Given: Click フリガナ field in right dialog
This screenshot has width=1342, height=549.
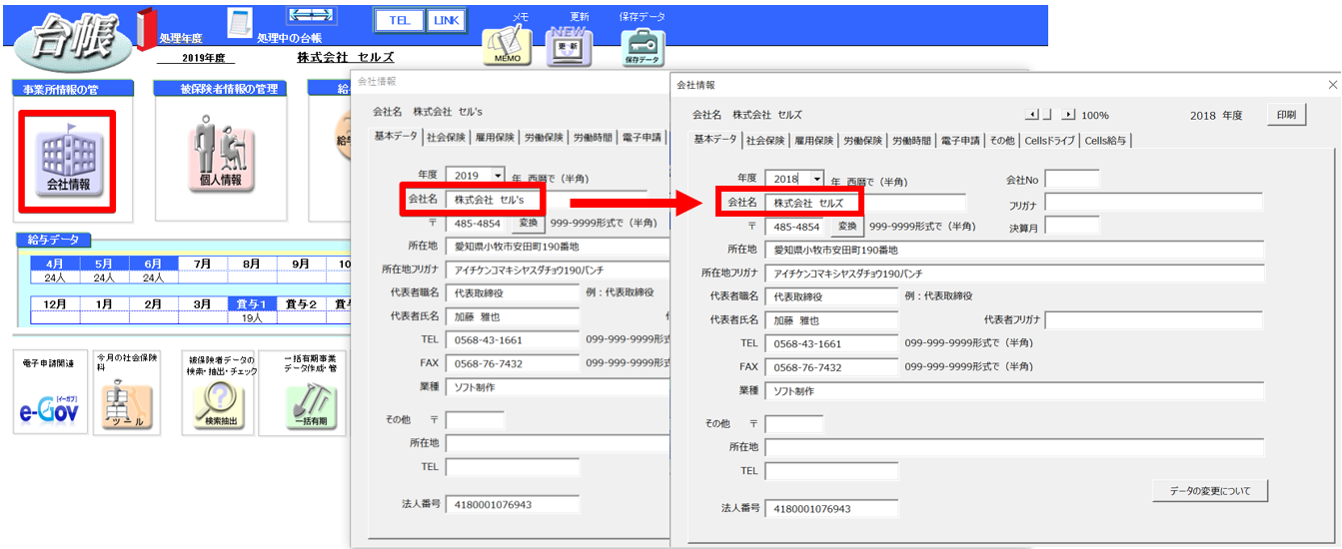Looking at the screenshot, I should pyautogui.click(x=1154, y=204).
